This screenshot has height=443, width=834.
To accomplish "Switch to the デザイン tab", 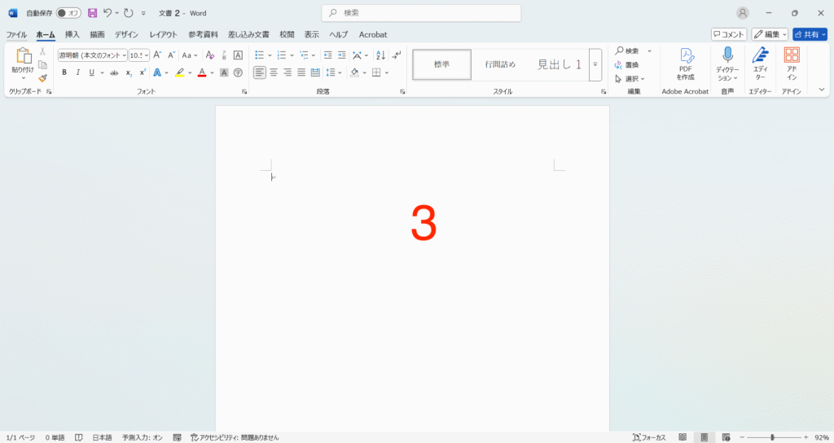I will pos(126,34).
